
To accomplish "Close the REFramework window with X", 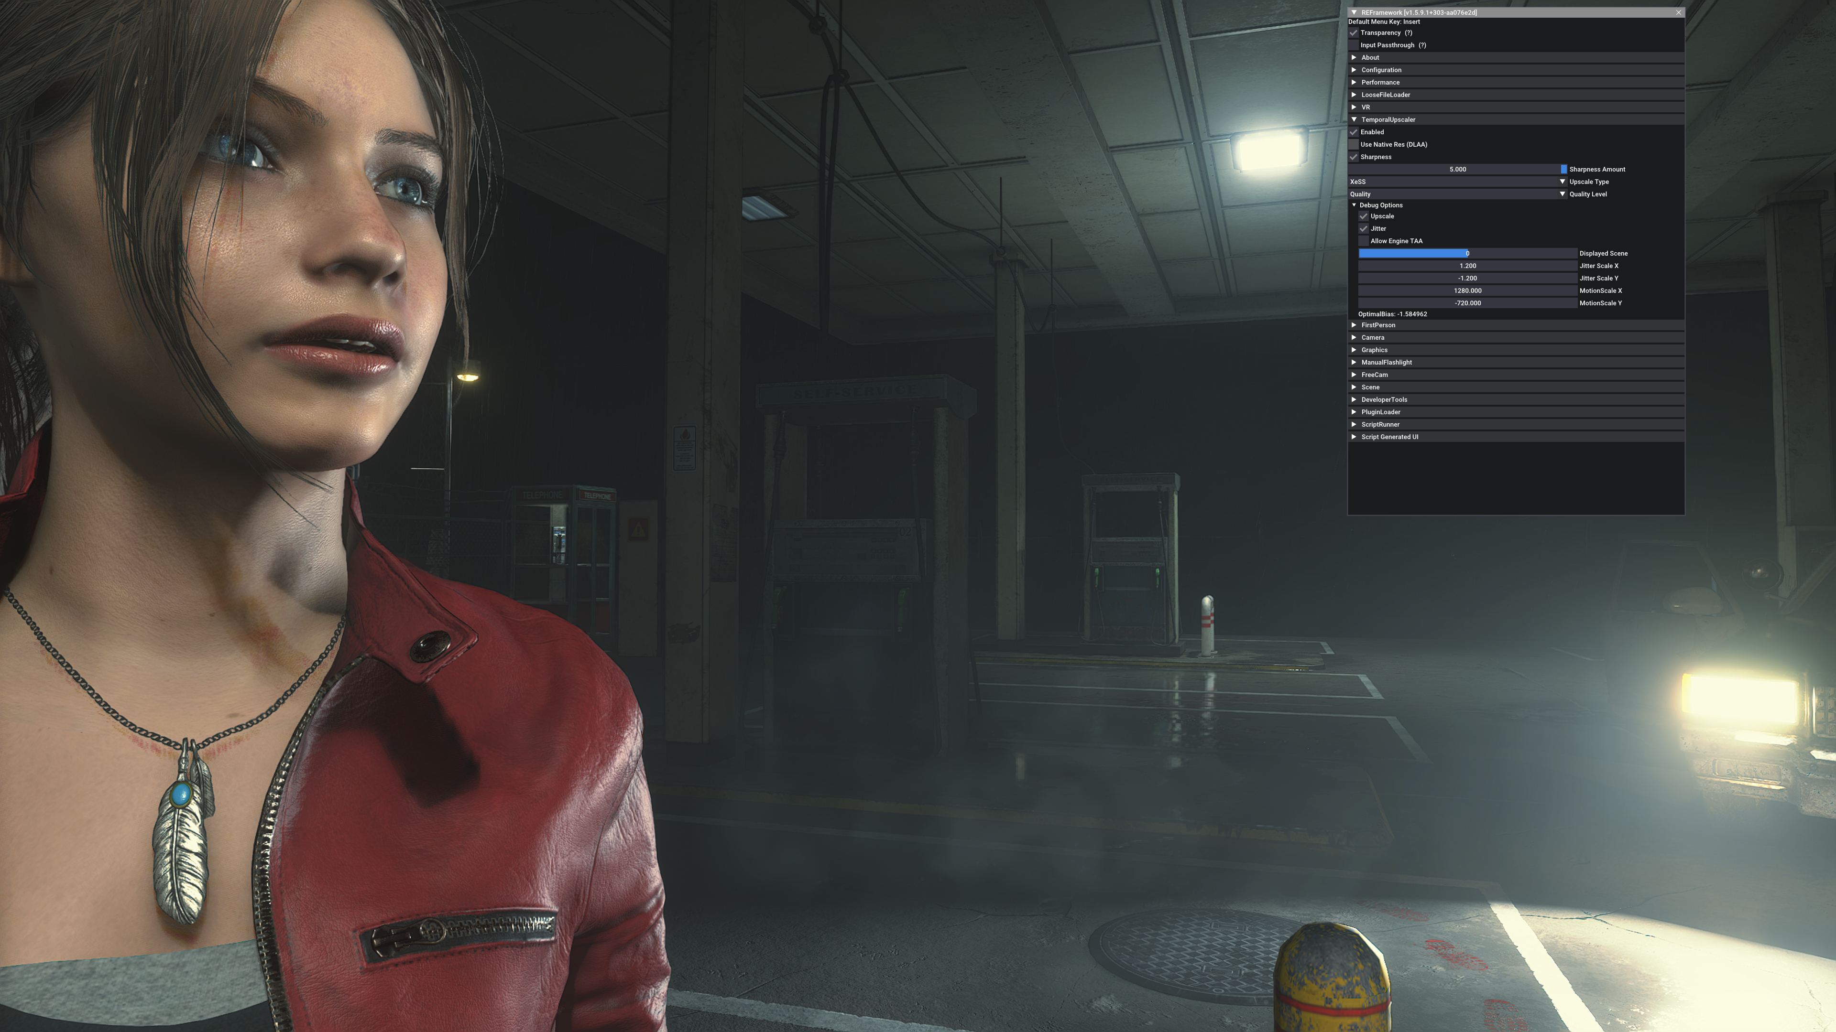I will [1679, 12].
